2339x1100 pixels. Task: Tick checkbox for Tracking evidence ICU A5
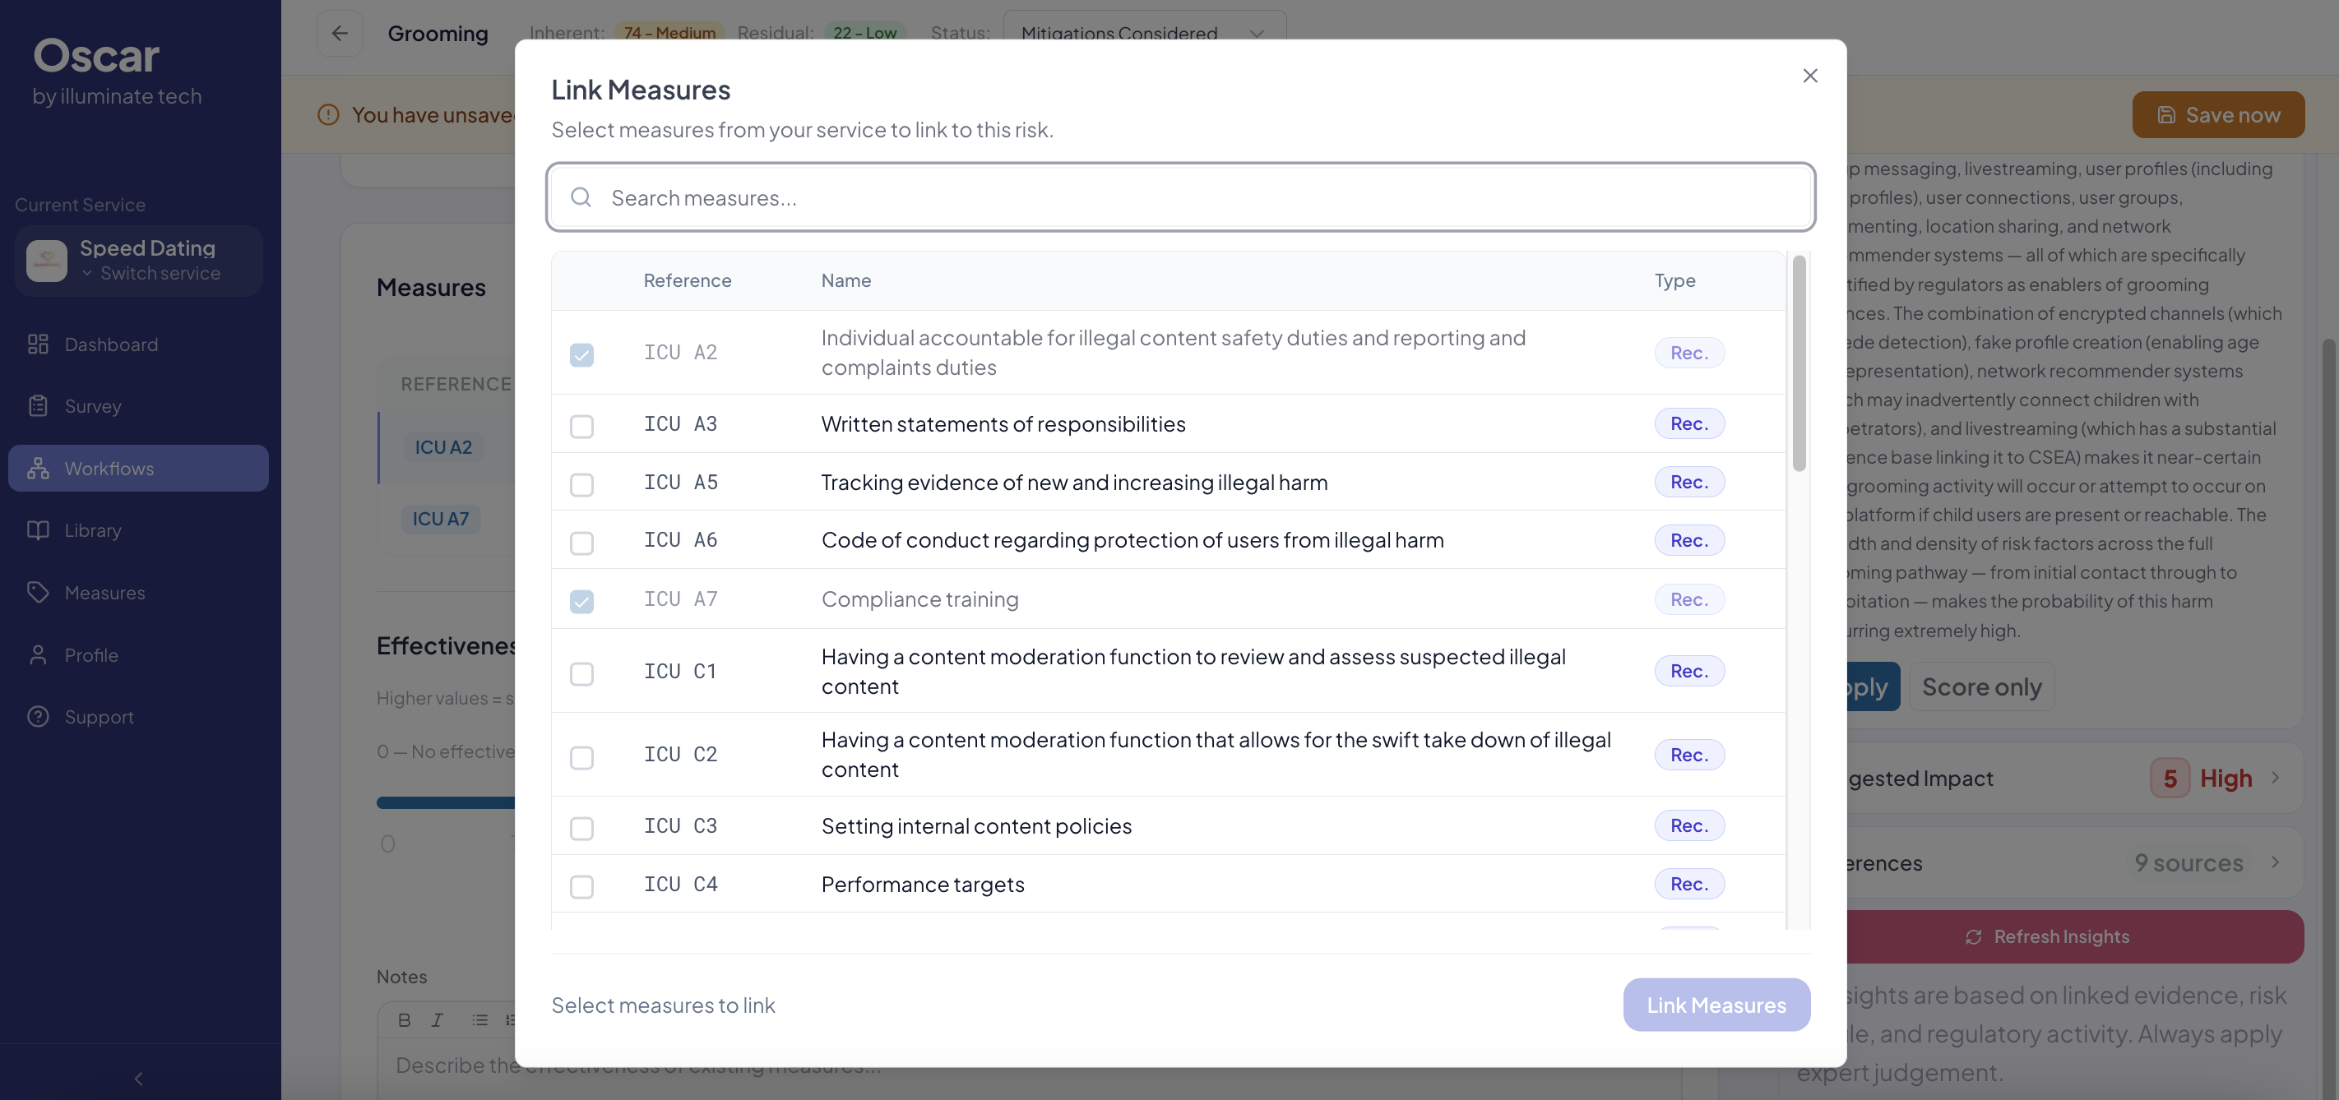click(581, 483)
